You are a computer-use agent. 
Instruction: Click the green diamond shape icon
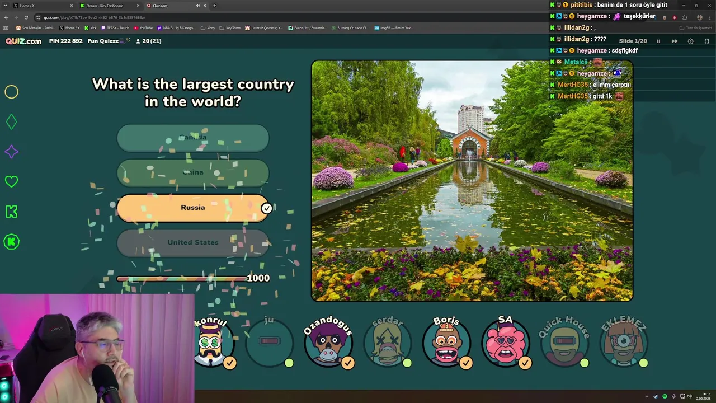pyautogui.click(x=11, y=122)
